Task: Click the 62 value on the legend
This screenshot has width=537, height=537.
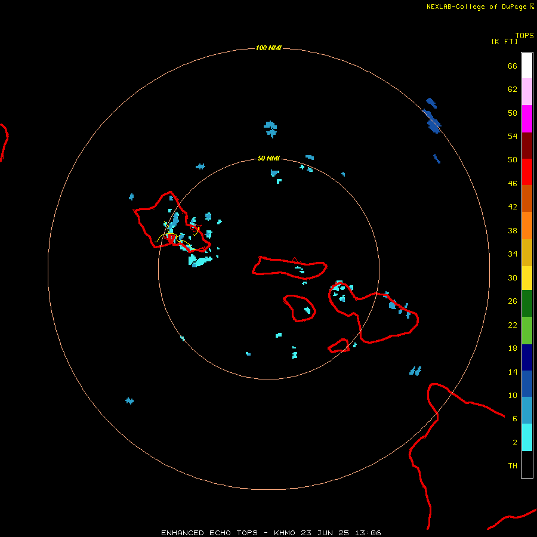Action: [x=513, y=89]
